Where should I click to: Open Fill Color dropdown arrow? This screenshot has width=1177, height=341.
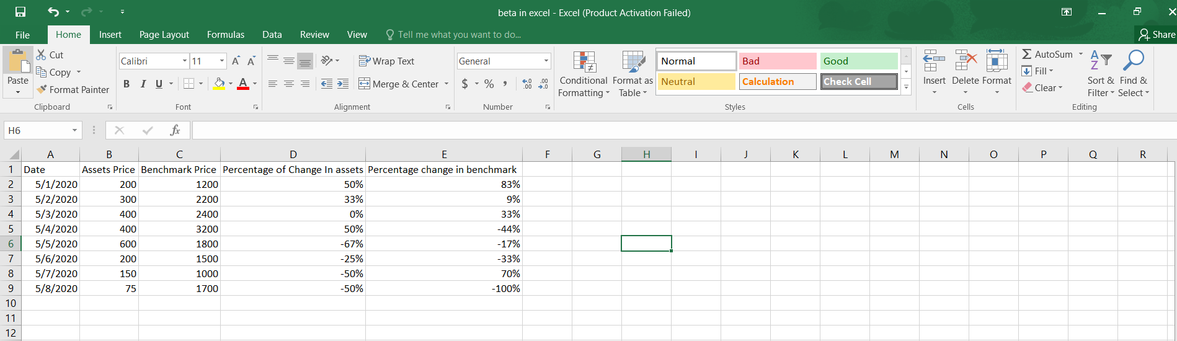pyautogui.click(x=231, y=84)
